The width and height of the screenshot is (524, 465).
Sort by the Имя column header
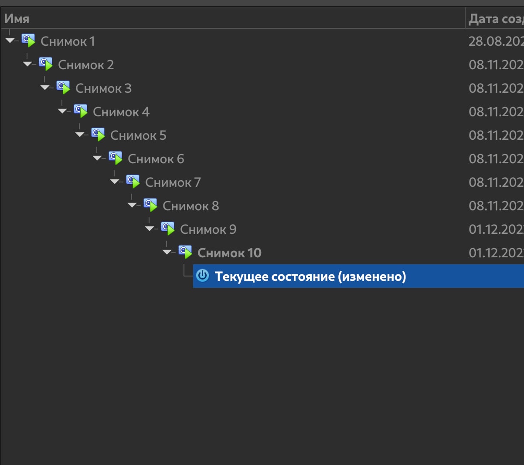tap(17, 19)
